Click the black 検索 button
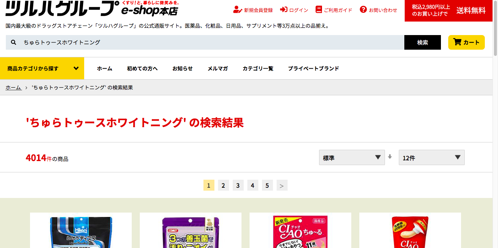This screenshot has width=498, height=248. click(423, 42)
